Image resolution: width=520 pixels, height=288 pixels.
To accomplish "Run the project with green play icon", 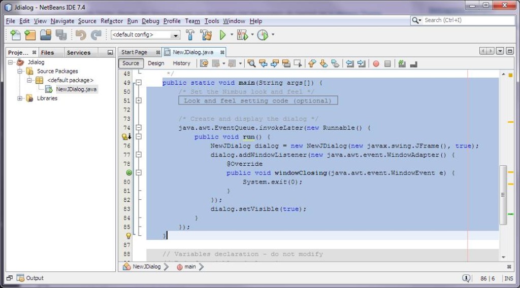I will [222, 35].
